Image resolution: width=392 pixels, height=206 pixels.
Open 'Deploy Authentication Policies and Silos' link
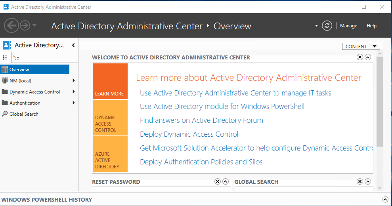tap(201, 162)
